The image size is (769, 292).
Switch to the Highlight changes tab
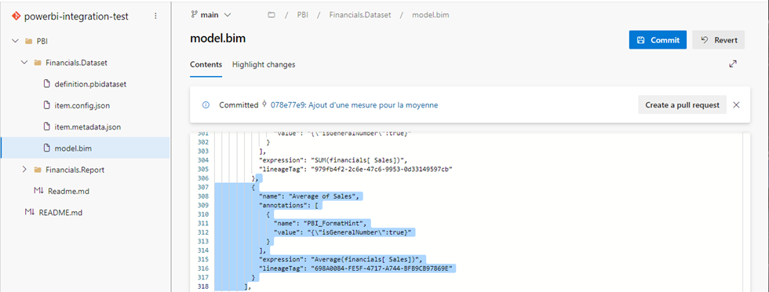click(x=264, y=64)
